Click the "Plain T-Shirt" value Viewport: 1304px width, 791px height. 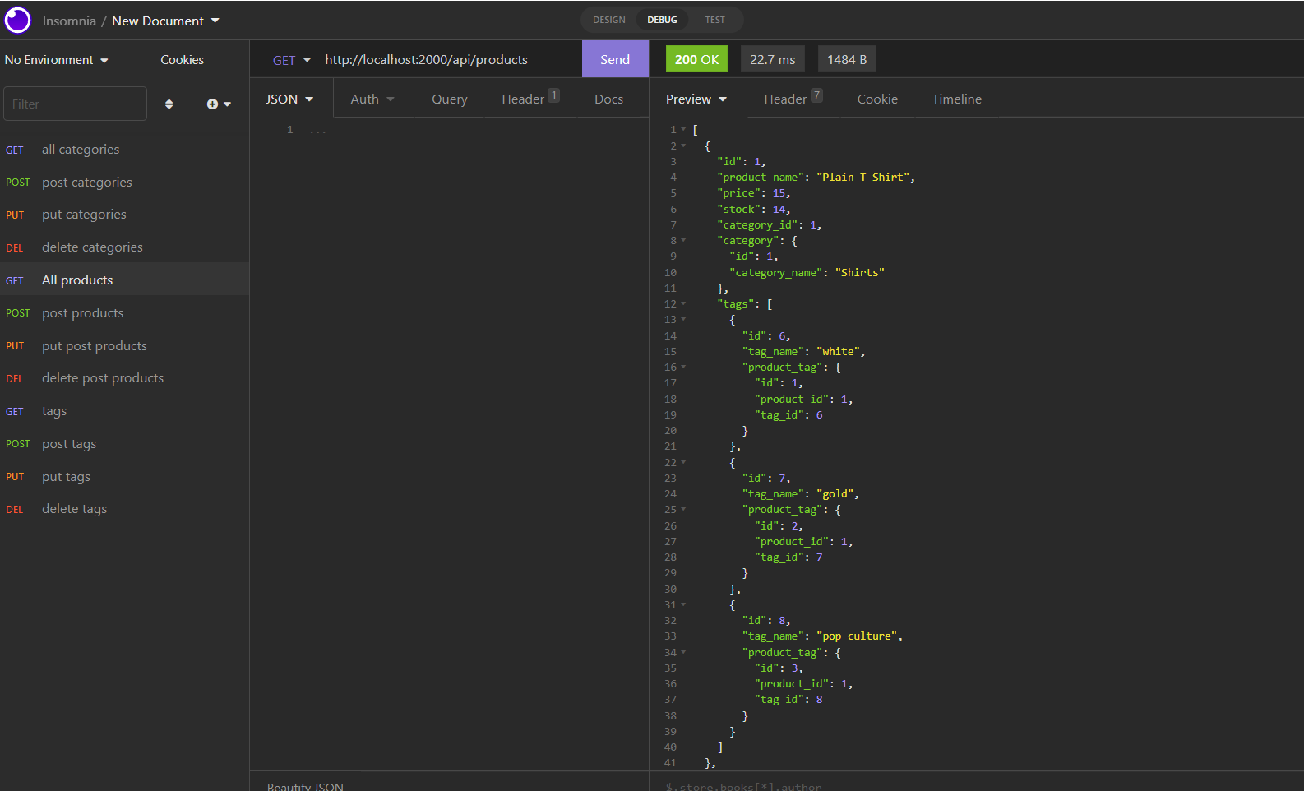pos(862,178)
